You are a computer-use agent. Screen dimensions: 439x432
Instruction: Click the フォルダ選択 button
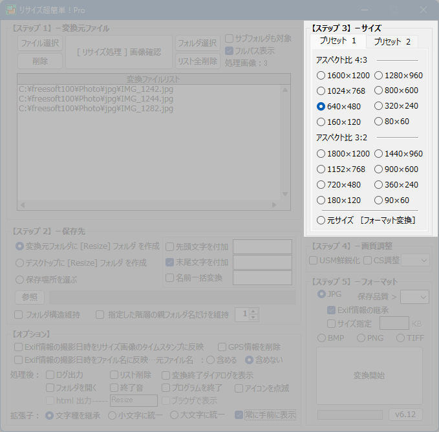pyautogui.click(x=197, y=43)
